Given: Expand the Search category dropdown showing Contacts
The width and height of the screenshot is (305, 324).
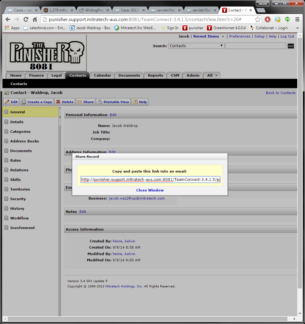Looking at the screenshot, I should pos(196,46).
